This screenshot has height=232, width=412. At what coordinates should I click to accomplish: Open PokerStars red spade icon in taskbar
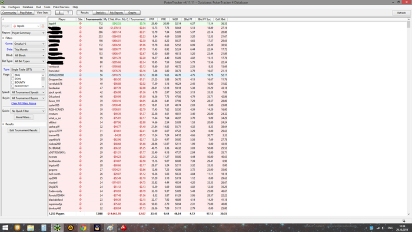tap(124, 228)
